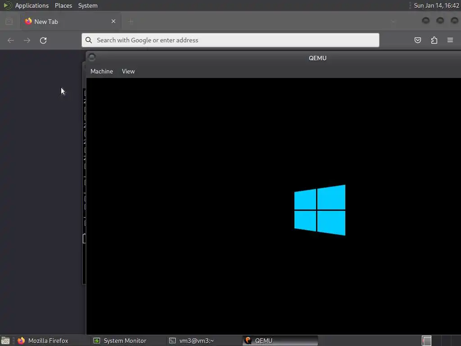Click the QEMU window menu icon in titlebar
This screenshot has width=461, height=346.
point(92,57)
